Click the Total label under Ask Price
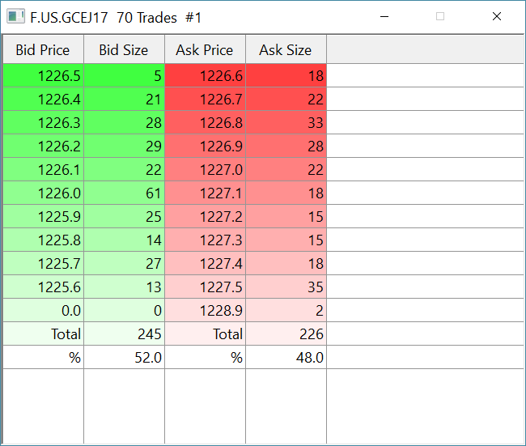The image size is (526, 446). pyautogui.click(x=205, y=334)
